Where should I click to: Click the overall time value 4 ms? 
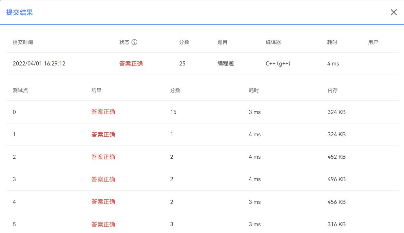coord(333,64)
